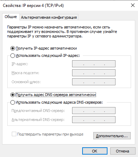Open the Альтернативная конфигурация tab

(x=49, y=17)
